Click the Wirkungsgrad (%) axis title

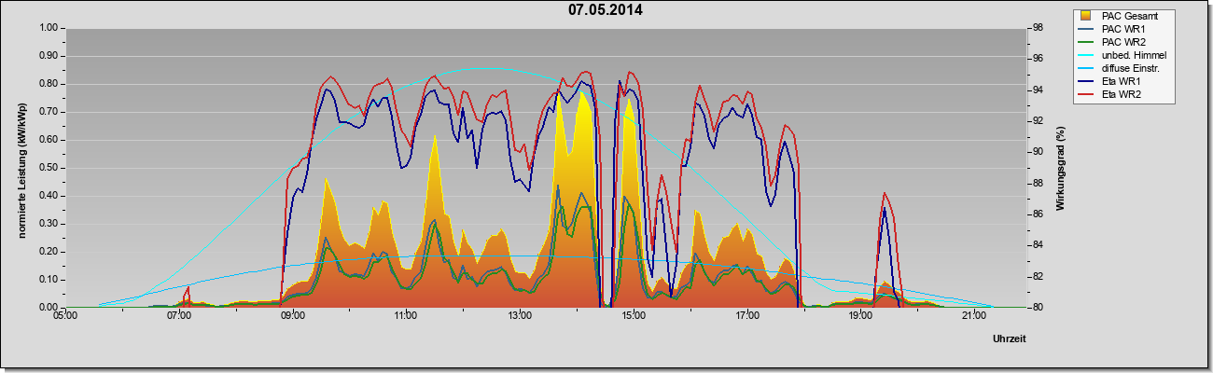[1061, 166]
